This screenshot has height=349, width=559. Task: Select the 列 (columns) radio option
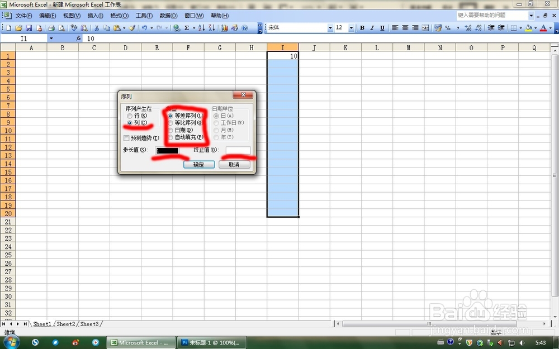137,122
